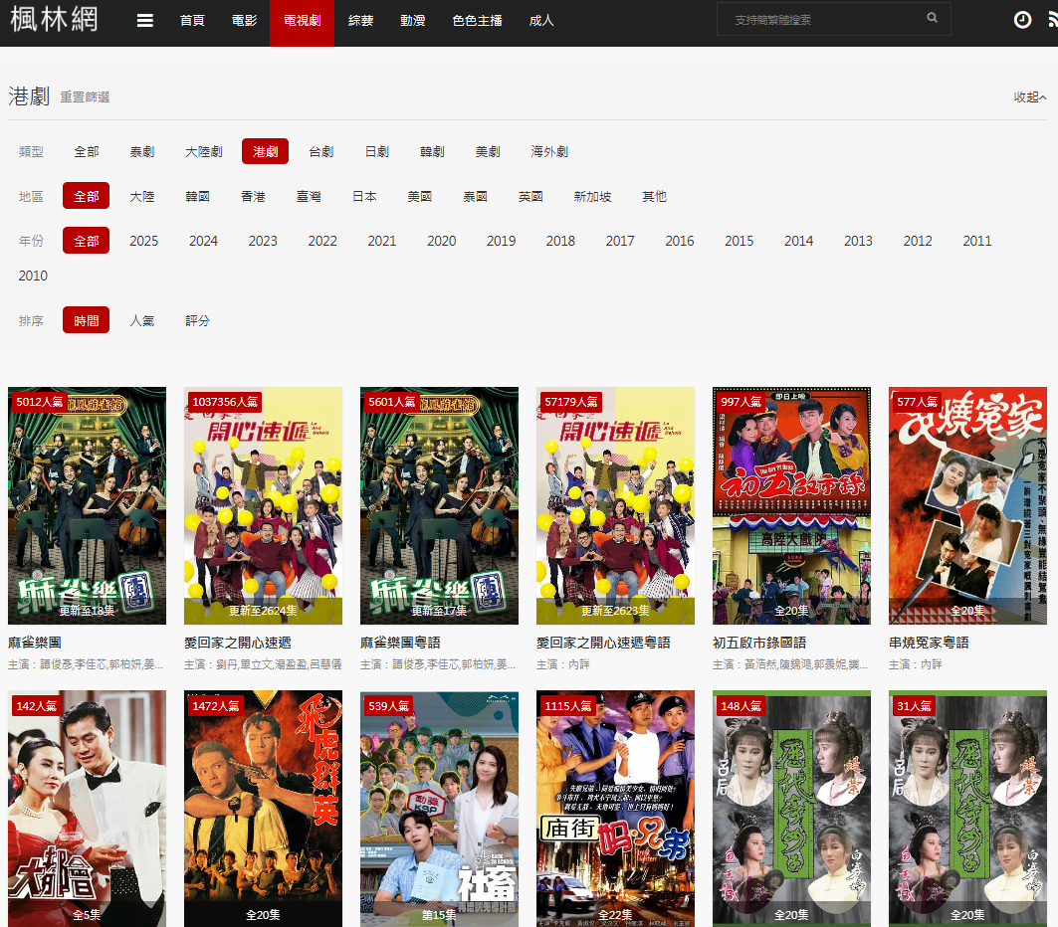
Task: Click 重置篩選 to reset filters
Action: pos(85,97)
